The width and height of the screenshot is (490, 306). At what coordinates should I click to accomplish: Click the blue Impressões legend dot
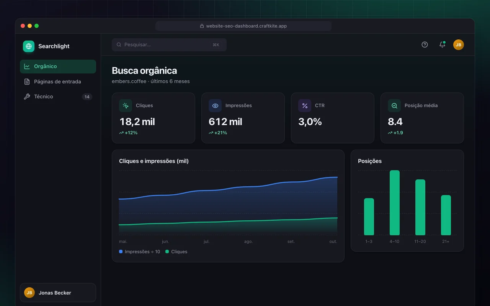coord(121,252)
